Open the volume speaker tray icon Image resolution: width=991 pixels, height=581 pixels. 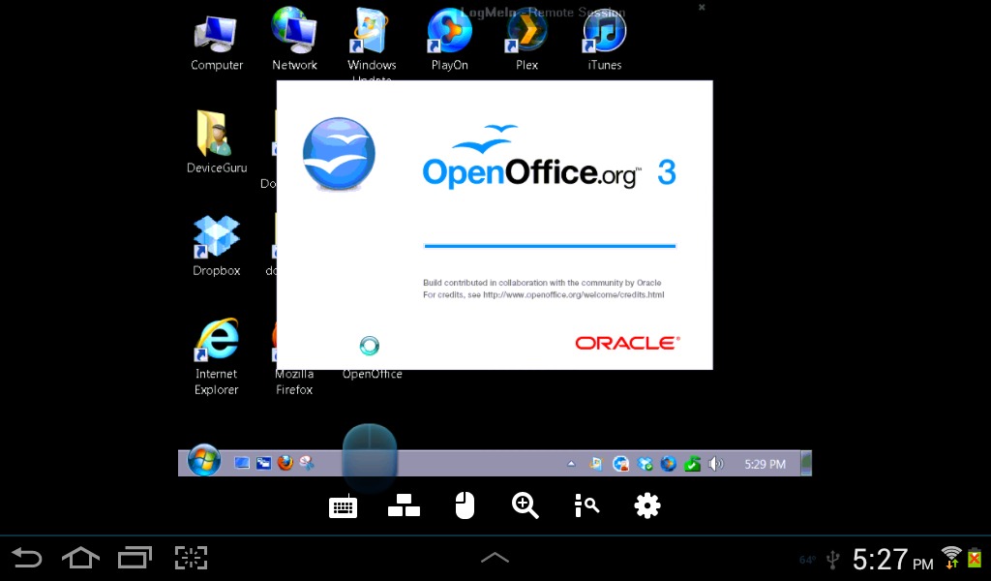(716, 464)
